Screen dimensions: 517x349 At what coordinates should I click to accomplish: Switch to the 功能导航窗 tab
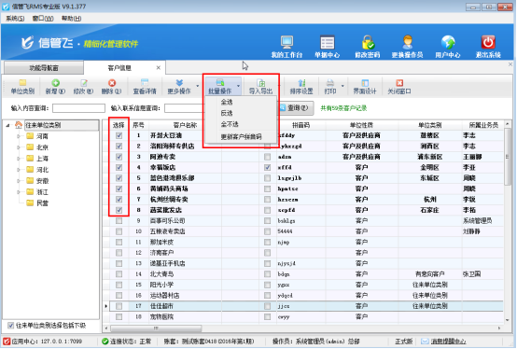point(44,68)
